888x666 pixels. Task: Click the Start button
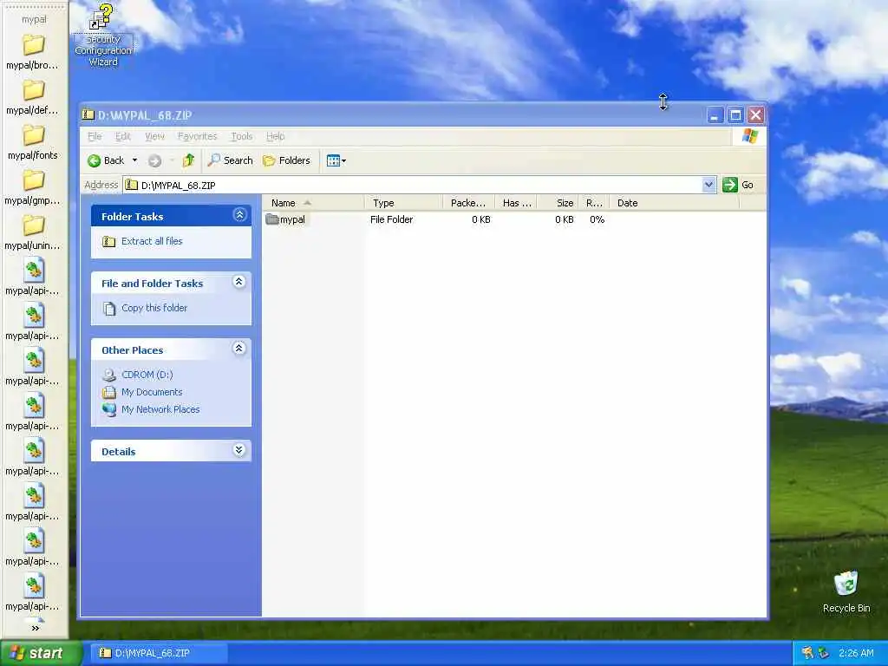[x=40, y=653]
